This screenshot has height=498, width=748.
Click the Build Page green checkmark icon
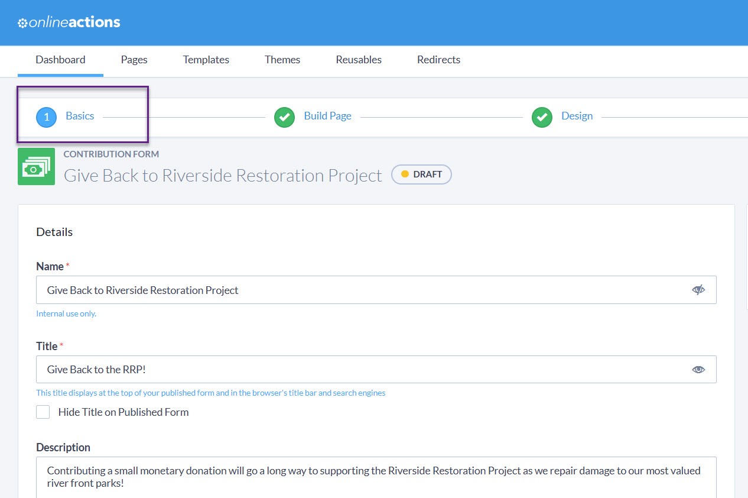tap(284, 117)
